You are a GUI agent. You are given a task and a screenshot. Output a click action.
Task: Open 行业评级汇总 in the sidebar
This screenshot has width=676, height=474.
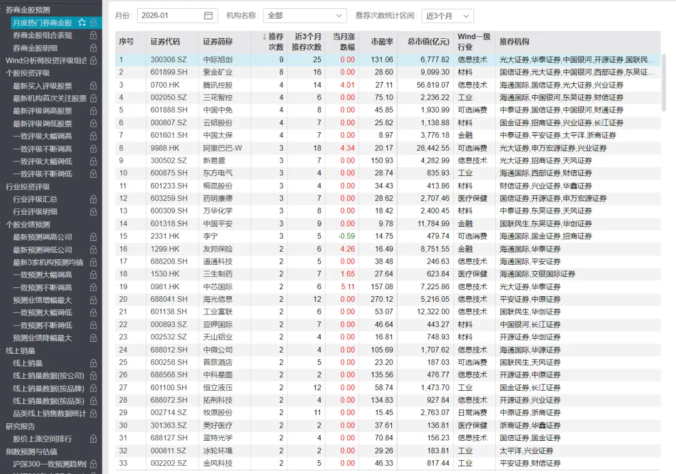[35, 199]
